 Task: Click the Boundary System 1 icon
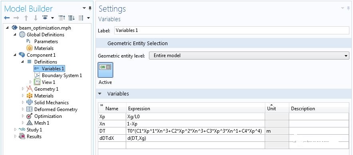pyautogui.click(x=37, y=75)
